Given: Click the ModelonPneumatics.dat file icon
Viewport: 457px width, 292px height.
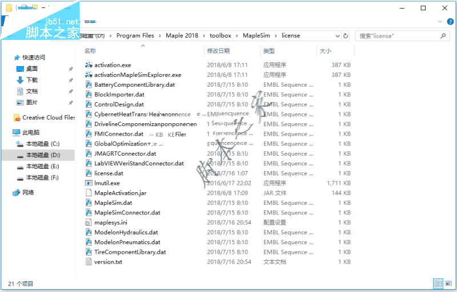Looking at the screenshot, I should (89, 242).
